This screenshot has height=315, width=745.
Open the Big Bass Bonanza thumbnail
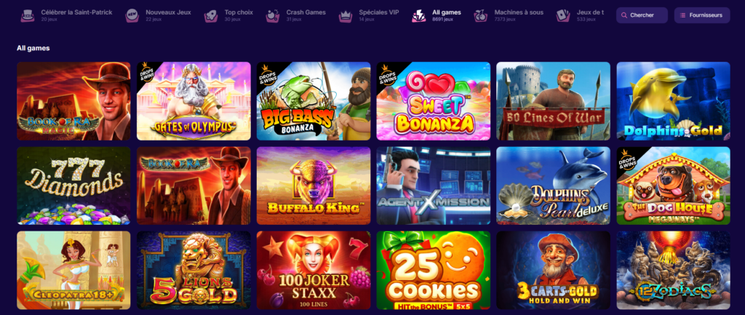click(x=314, y=101)
